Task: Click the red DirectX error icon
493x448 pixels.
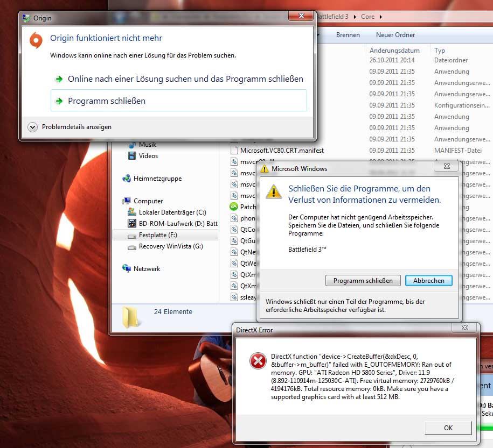Action: (x=258, y=361)
